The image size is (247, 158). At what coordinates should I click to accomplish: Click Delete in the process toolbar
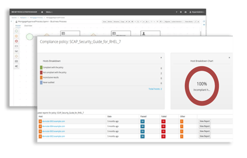pyautogui.click(x=110, y=21)
